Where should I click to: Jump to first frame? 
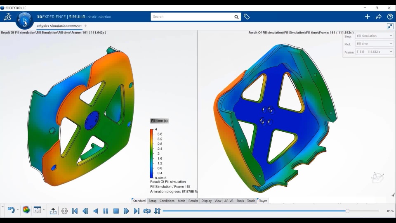click(75, 211)
